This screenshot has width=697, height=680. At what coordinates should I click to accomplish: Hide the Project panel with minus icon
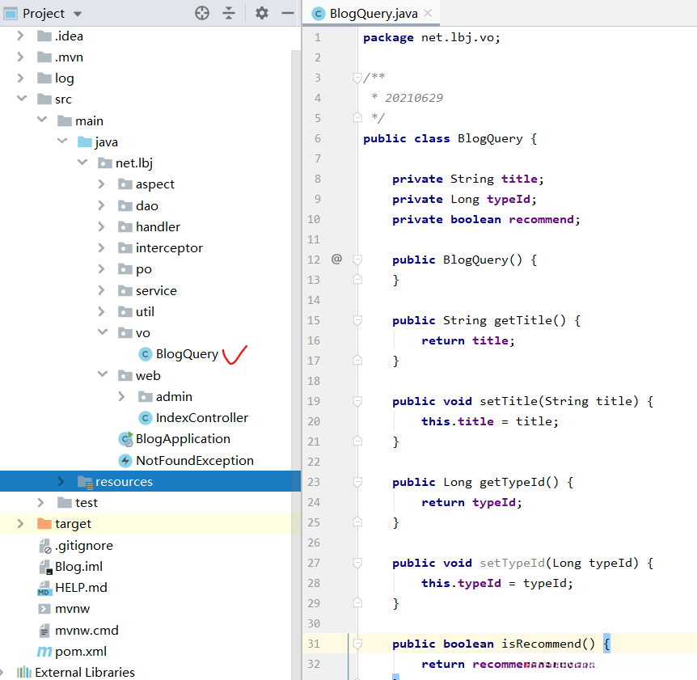pyautogui.click(x=287, y=13)
